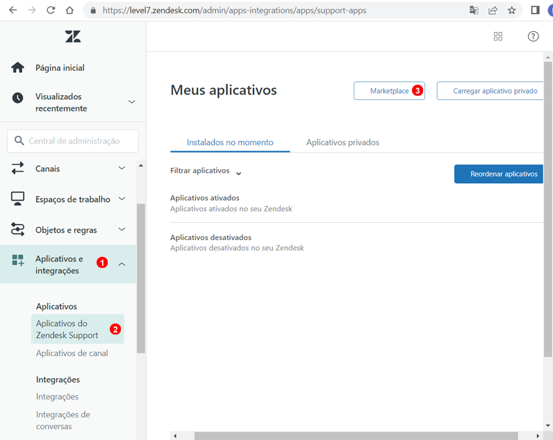
Task: Click the Aplicativos e integrações grid icon
Action: 17,260
